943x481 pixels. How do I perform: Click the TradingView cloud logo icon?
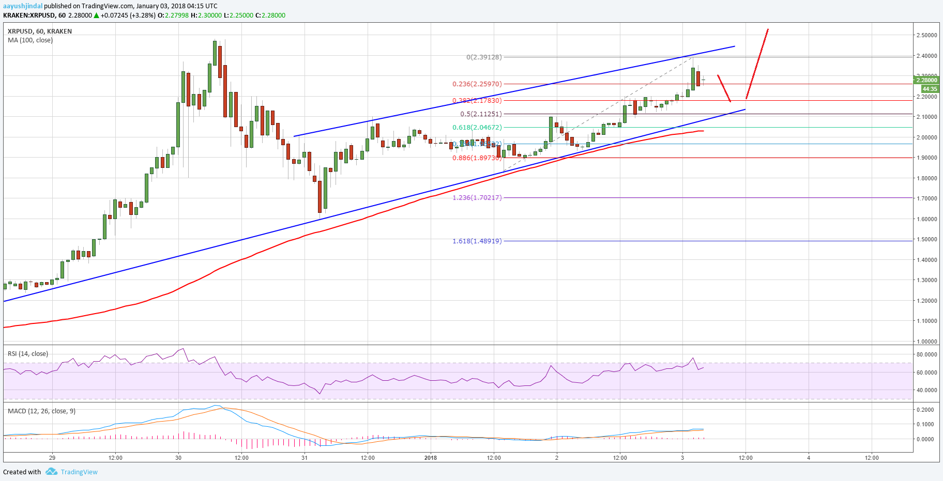tap(51, 472)
